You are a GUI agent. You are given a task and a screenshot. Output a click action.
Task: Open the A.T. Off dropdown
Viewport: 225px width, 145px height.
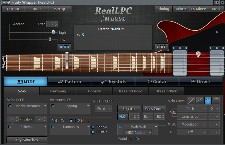click(x=192, y=132)
